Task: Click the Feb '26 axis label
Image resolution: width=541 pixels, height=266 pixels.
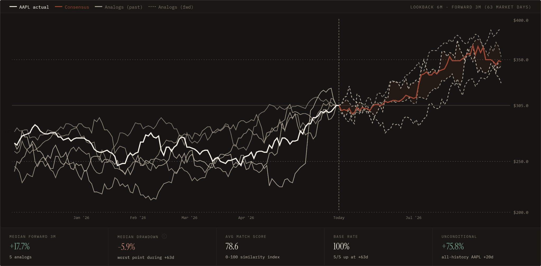Action: coord(138,218)
